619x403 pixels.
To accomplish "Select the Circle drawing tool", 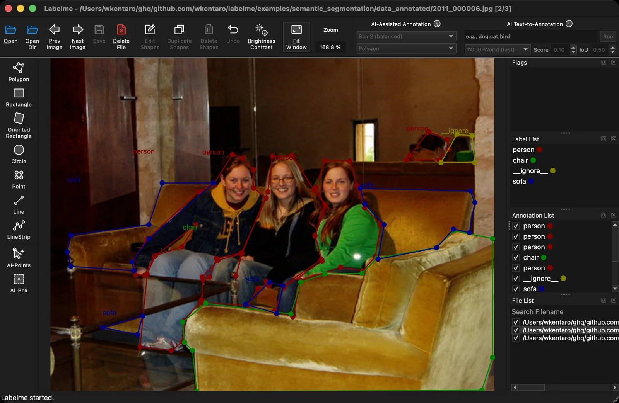I will click(x=19, y=154).
